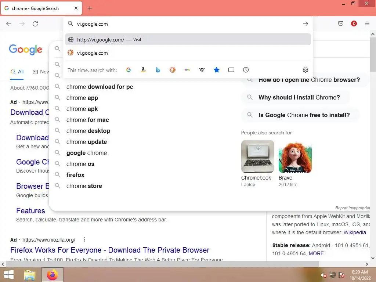Choose suggestion chrome apk
Screen dimensions: 376x282
click(82, 109)
